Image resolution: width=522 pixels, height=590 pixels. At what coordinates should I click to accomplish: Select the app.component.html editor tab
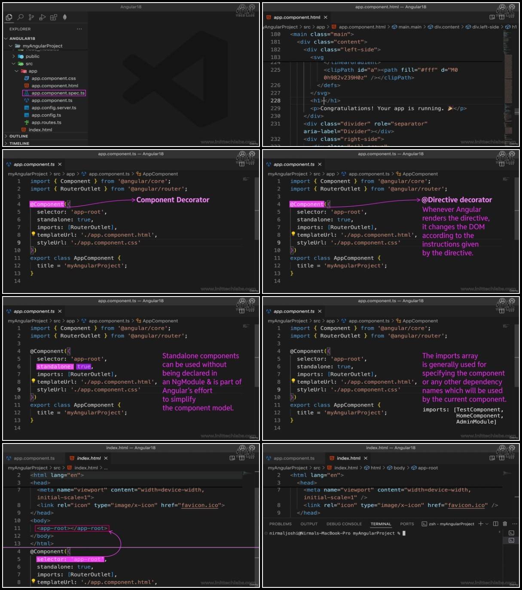[297, 17]
